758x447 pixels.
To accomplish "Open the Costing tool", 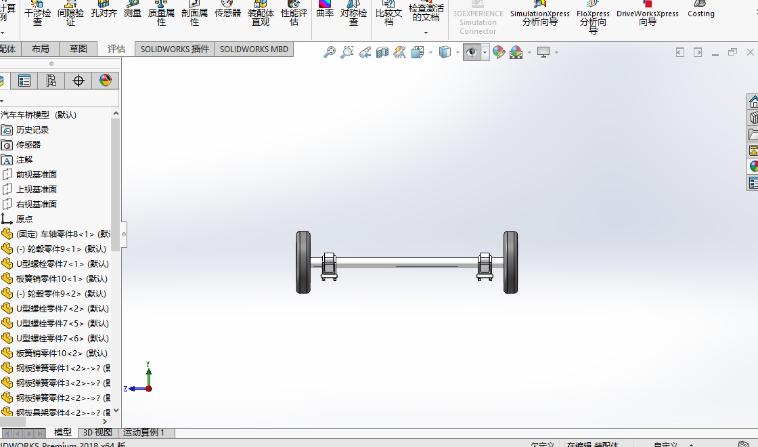I will click(x=701, y=9).
